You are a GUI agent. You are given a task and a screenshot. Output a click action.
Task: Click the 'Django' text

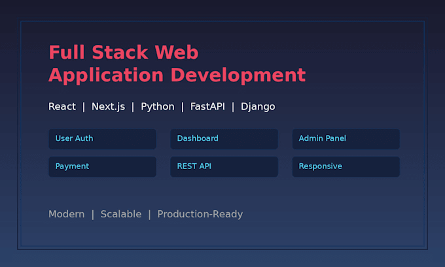pos(258,107)
